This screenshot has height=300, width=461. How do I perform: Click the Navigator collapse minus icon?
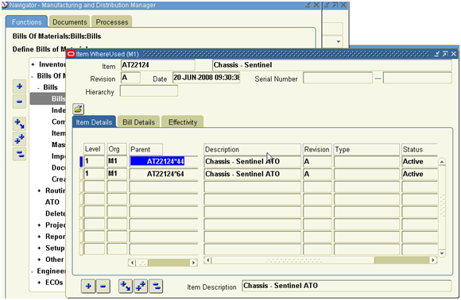[19, 102]
